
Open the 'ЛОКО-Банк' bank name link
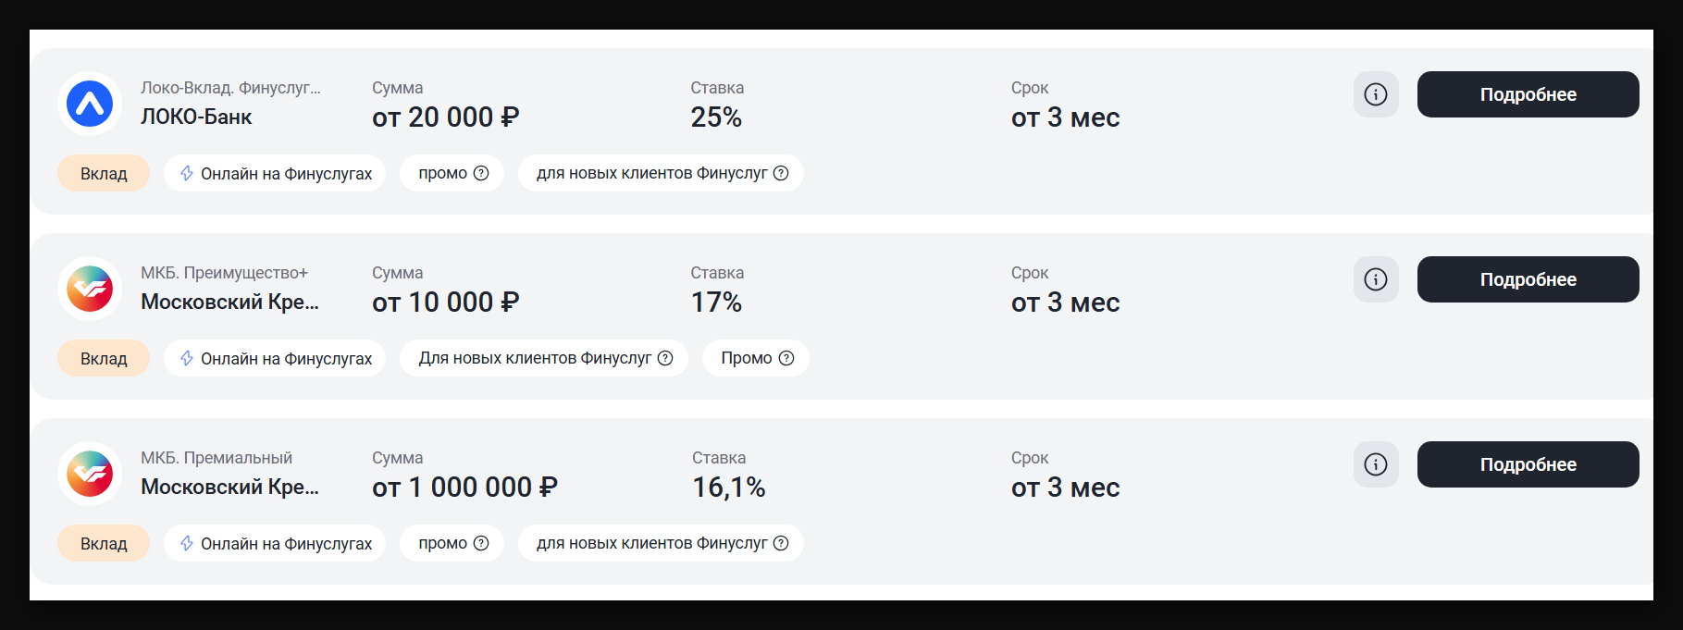tap(196, 117)
